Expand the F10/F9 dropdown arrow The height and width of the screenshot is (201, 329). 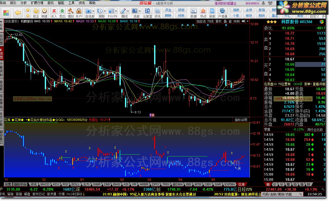(116, 11)
